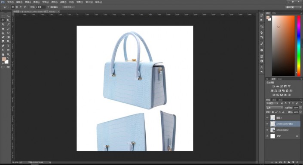Viewport: 303px width, 165px height.
Task: Click the 图层 1 layer thumbnail
Action: pyautogui.click(x=272, y=117)
